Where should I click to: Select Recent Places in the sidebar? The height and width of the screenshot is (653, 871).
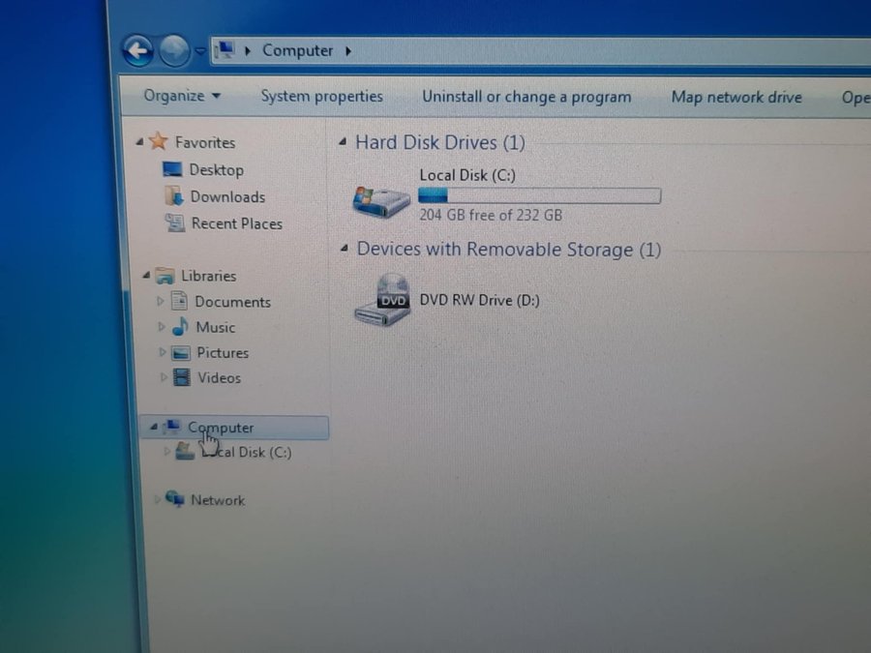(236, 223)
